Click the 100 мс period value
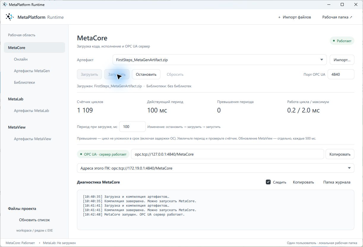The width and height of the screenshot is (363, 247). point(157,110)
